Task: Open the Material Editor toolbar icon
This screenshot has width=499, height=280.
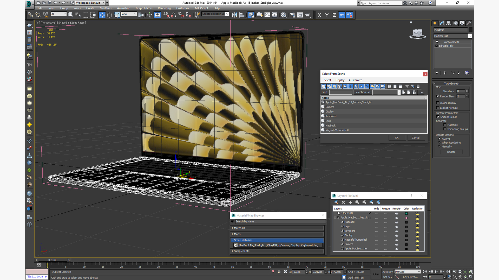Action: [x=284, y=15]
